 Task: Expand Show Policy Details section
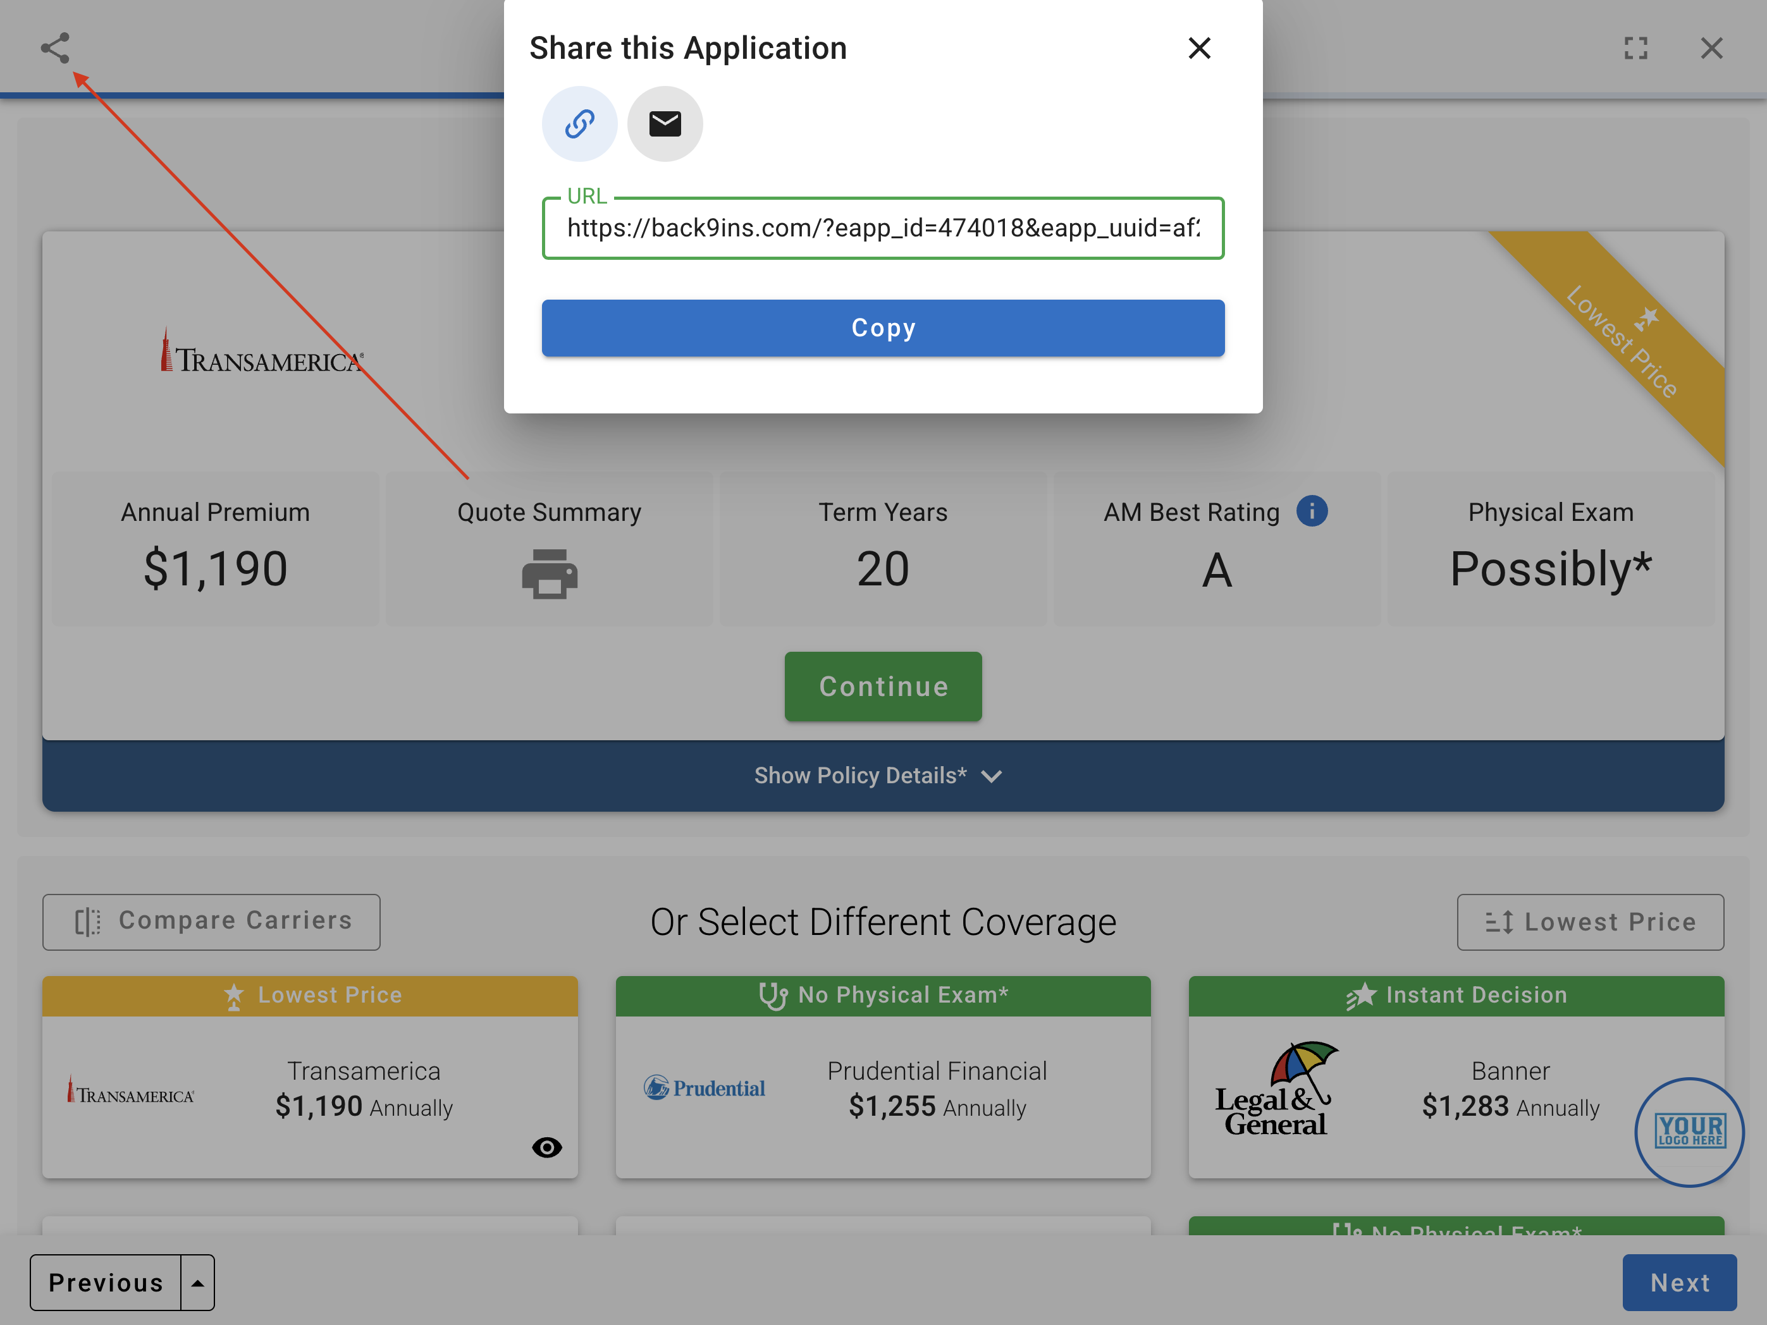(883, 776)
